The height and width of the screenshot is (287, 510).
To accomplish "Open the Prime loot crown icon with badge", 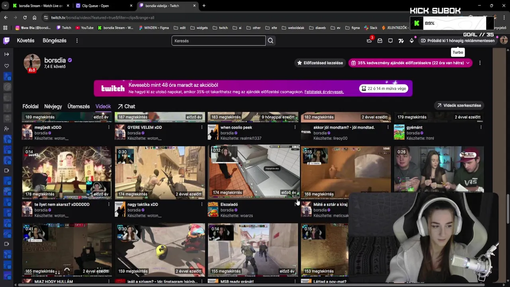I will [369, 41].
